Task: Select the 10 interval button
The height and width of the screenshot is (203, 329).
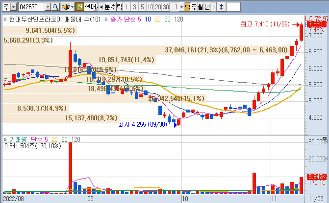Action: [150, 7]
